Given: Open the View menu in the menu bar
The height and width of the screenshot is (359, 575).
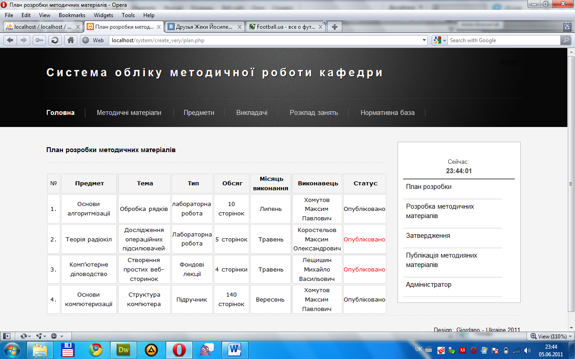Looking at the screenshot, I should tap(44, 15).
